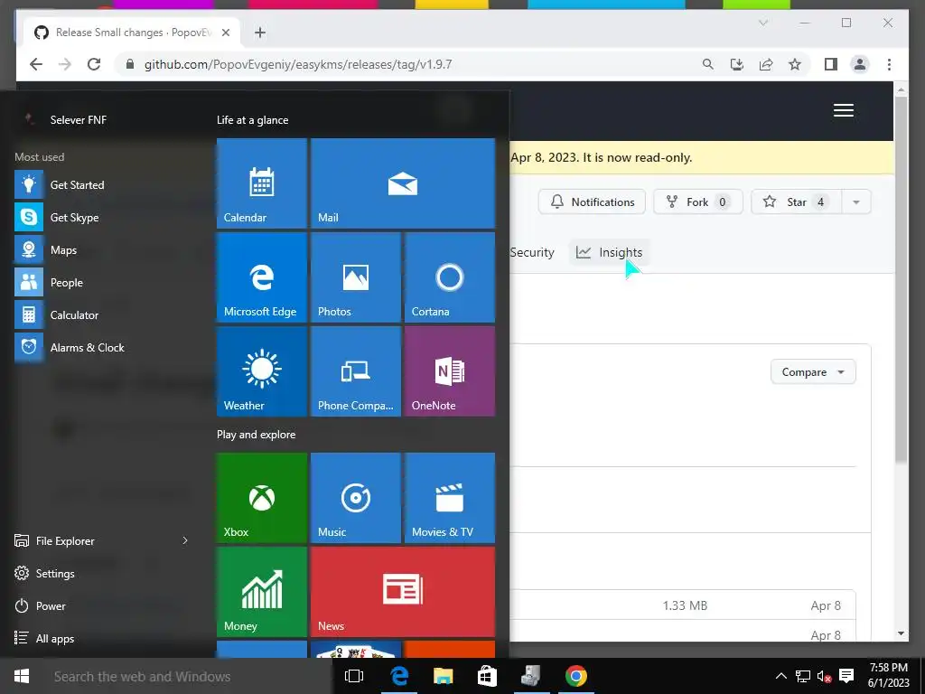Star the easykms repository
This screenshot has width=925, height=694.
[x=797, y=202]
